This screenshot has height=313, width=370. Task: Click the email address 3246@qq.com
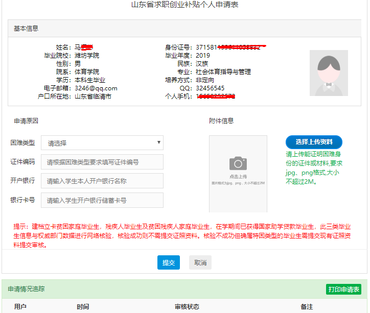tap(96, 88)
